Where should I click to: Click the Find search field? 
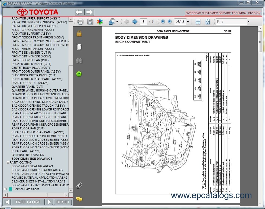click(x=231, y=22)
